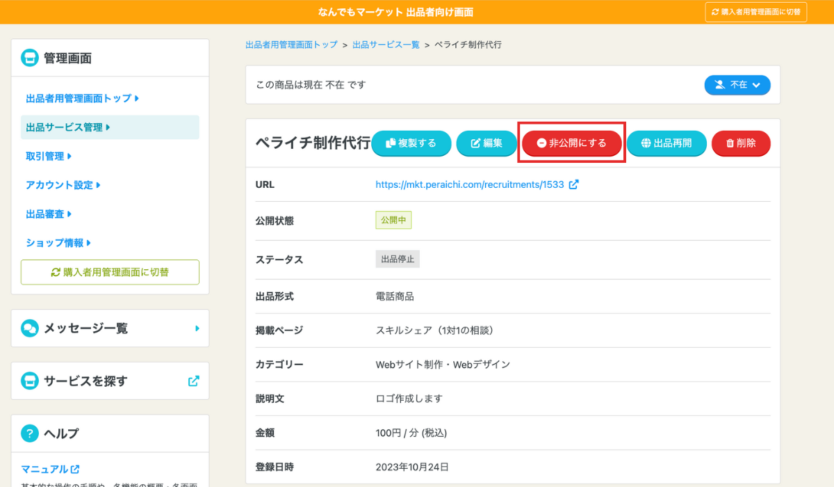834x487 pixels.
Task: Click the この商品は現在 不在 です notice
Action: (311, 85)
